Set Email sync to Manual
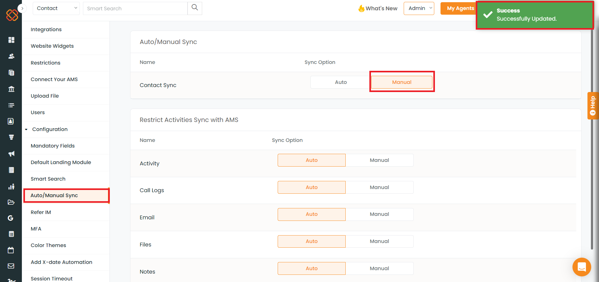Screen dimensions: 599x282 (379, 214)
